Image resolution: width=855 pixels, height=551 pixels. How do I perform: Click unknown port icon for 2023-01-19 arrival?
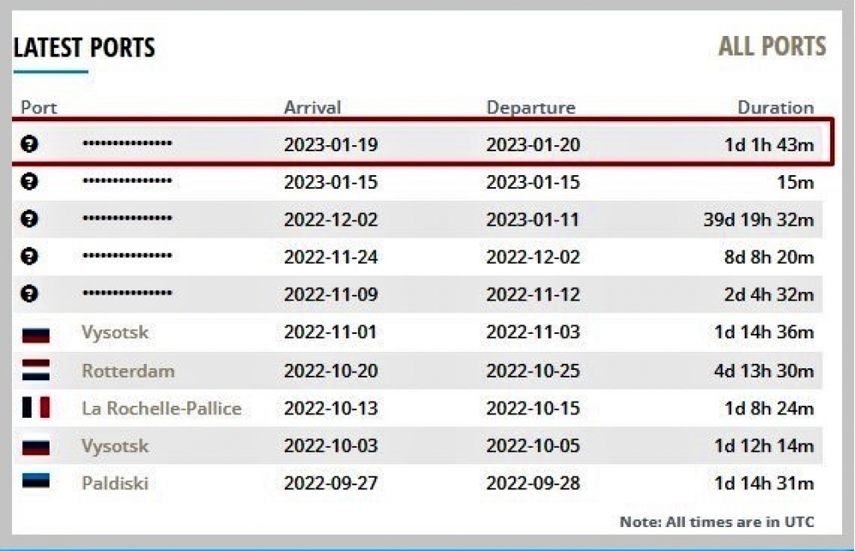(x=29, y=144)
